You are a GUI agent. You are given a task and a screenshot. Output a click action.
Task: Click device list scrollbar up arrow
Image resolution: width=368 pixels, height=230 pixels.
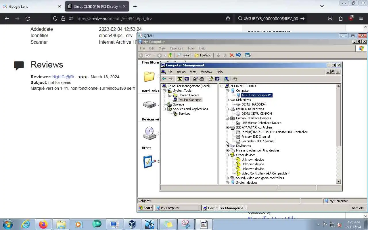(x=338, y=86)
